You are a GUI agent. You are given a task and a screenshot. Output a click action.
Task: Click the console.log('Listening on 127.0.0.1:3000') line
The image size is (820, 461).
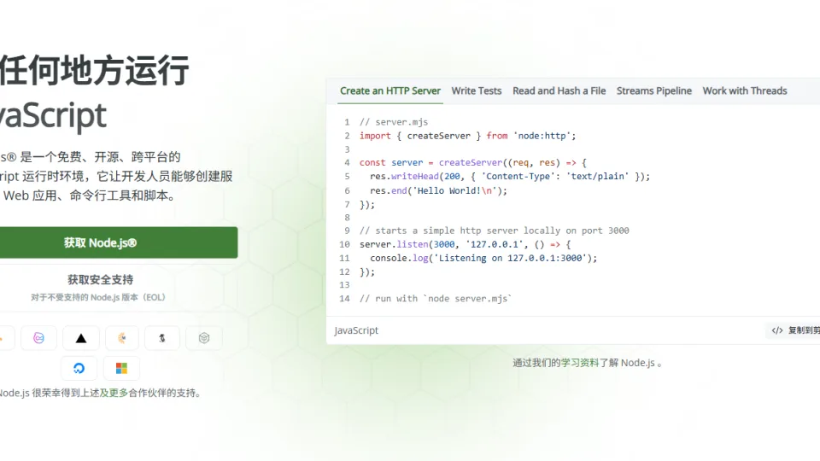click(x=483, y=258)
